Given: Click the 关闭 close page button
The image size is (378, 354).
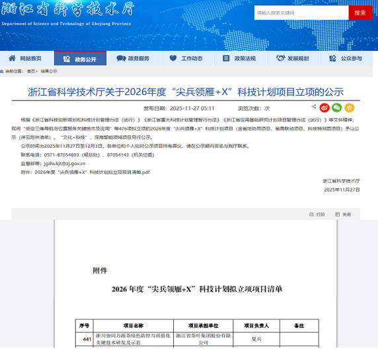Looking at the screenshot, I should pos(346,215).
